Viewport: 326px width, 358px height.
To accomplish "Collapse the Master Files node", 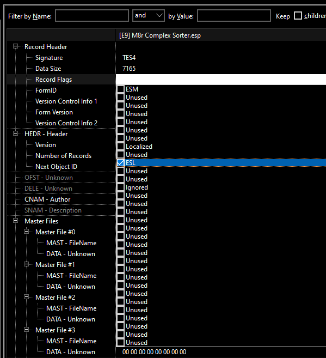I will point(15,221).
